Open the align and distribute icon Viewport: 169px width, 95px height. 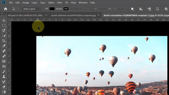pyautogui.click(x=157, y=9)
